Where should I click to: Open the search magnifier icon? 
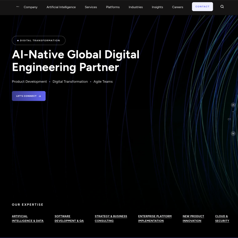222,7
